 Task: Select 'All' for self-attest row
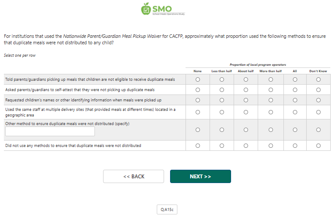point(295,90)
